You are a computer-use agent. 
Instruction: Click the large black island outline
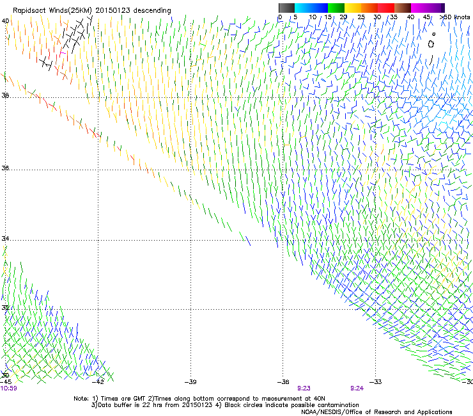pos(431,44)
